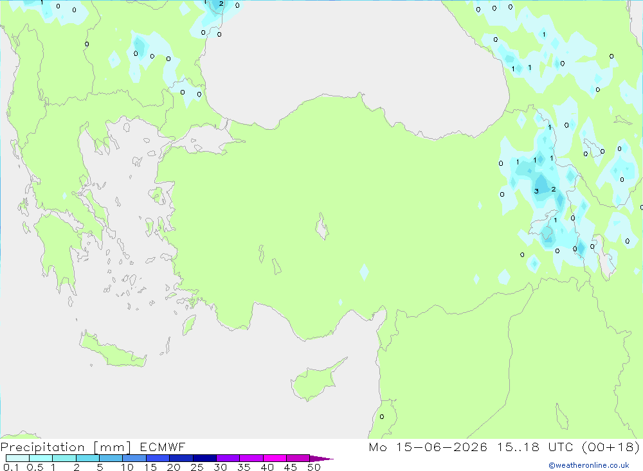Click the '0.5' legend scale label
This screenshot has height=471, width=643.
coord(35,467)
